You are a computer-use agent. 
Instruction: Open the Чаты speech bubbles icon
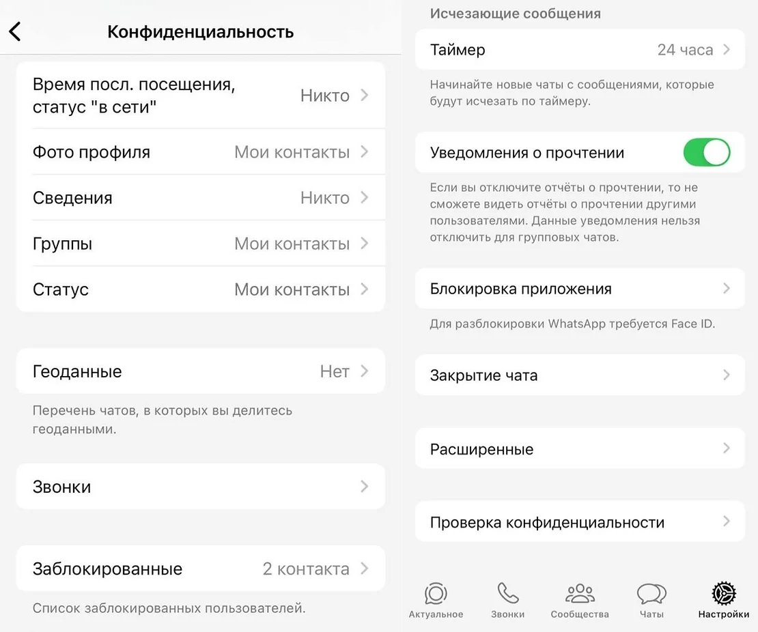pyautogui.click(x=651, y=594)
